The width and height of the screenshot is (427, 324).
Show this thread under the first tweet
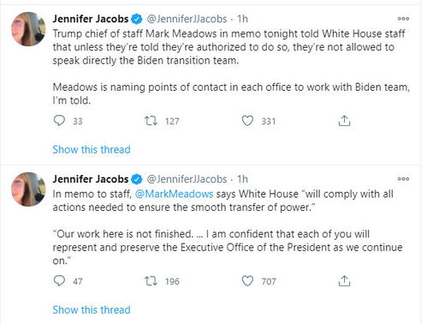(92, 149)
